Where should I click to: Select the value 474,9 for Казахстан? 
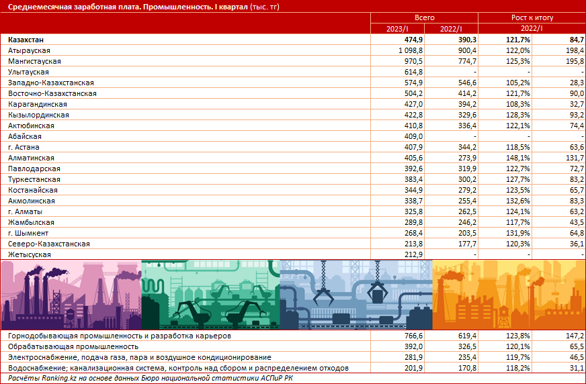click(x=413, y=40)
